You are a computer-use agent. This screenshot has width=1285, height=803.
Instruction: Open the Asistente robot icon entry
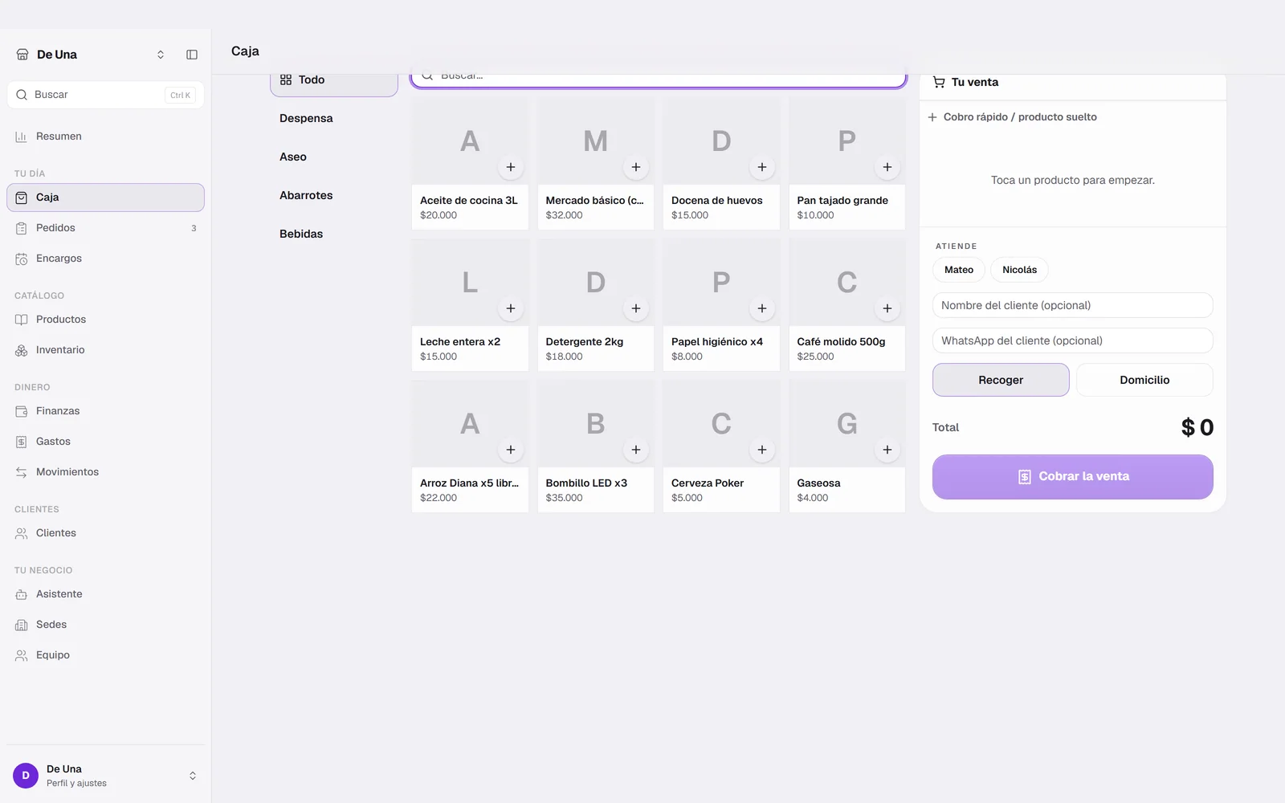coord(22,594)
